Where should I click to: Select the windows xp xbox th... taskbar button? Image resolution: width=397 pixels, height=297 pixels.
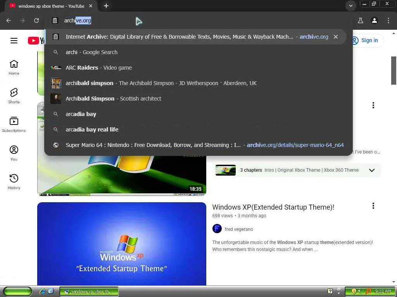89,292
